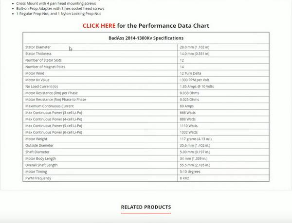Click the Motor Weight row label
The height and width of the screenshot is (223, 292).
pyautogui.click(x=36, y=139)
